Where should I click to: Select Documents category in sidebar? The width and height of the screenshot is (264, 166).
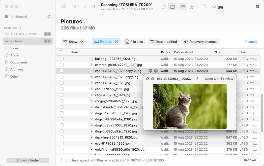click(19, 62)
